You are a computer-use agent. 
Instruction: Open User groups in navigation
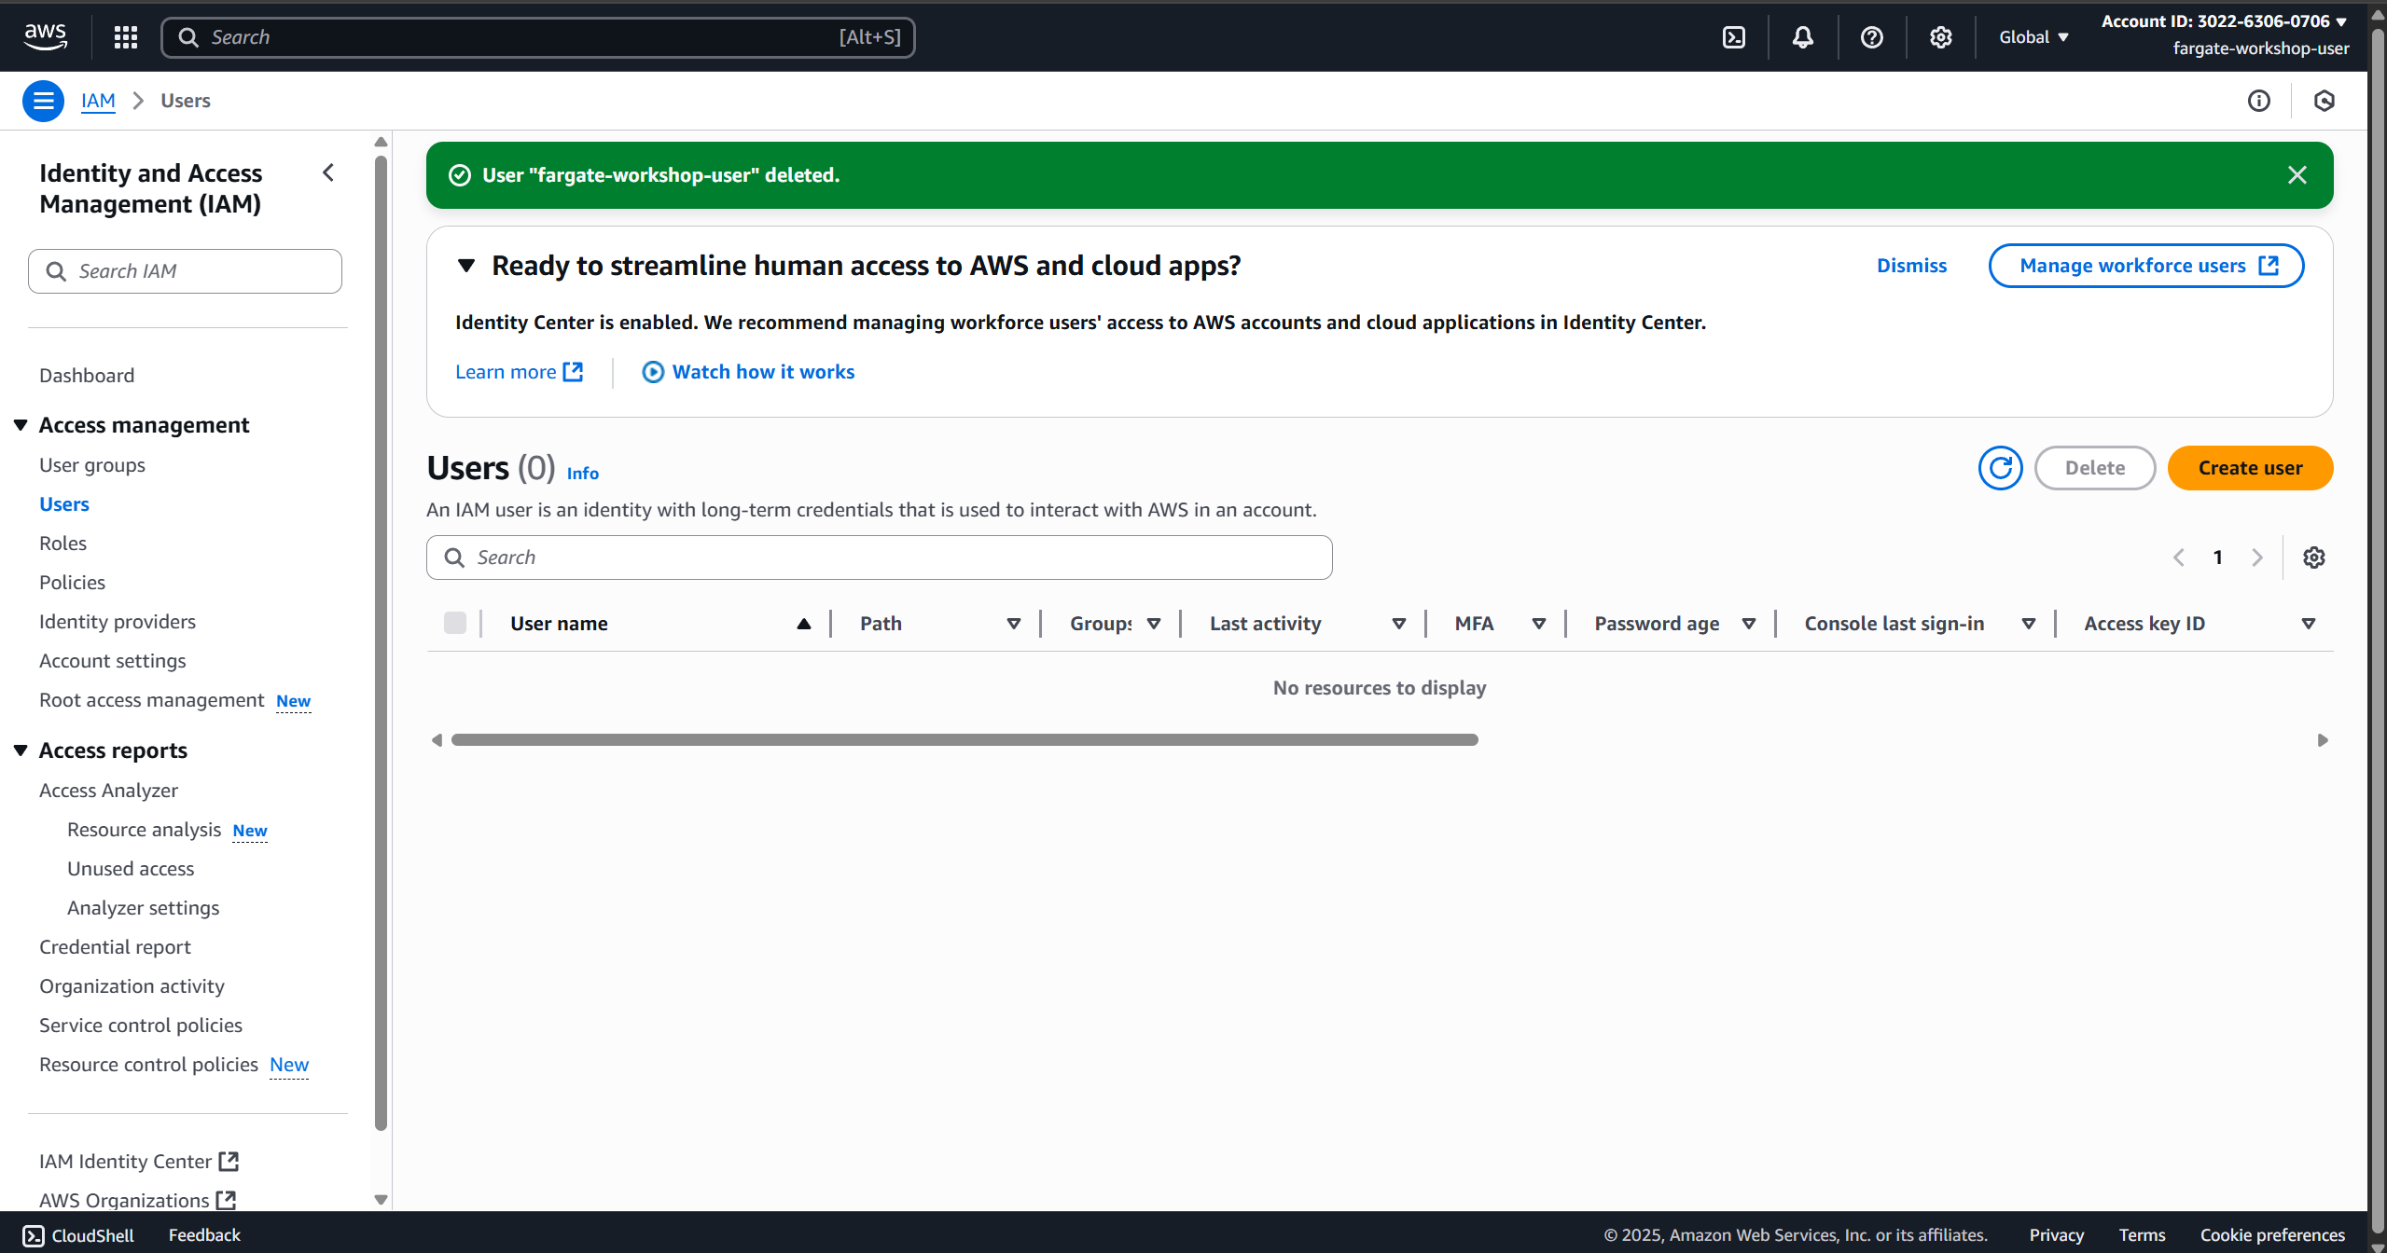click(x=92, y=465)
